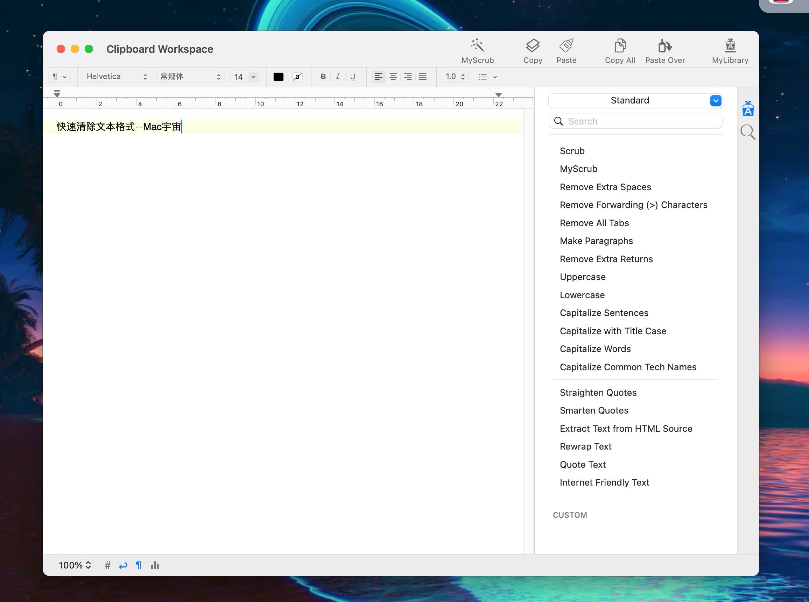809x602 pixels.
Task: Click the Search icon in sidebar
Action: pyautogui.click(x=747, y=133)
